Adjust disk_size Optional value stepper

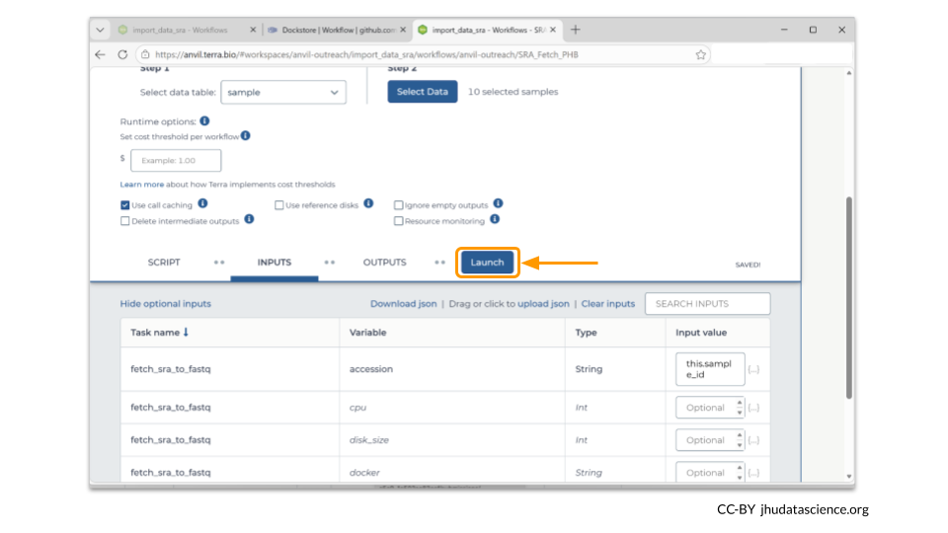tap(740, 440)
